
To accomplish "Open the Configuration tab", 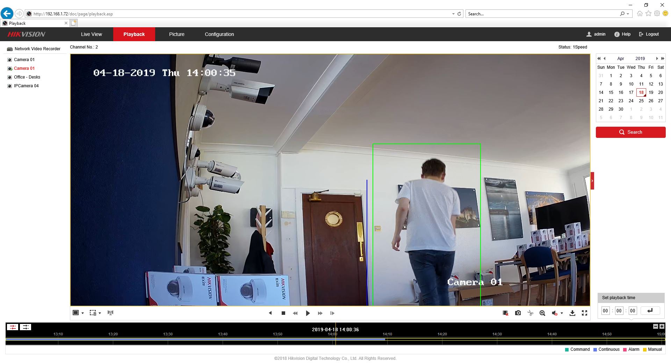I will [x=219, y=34].
